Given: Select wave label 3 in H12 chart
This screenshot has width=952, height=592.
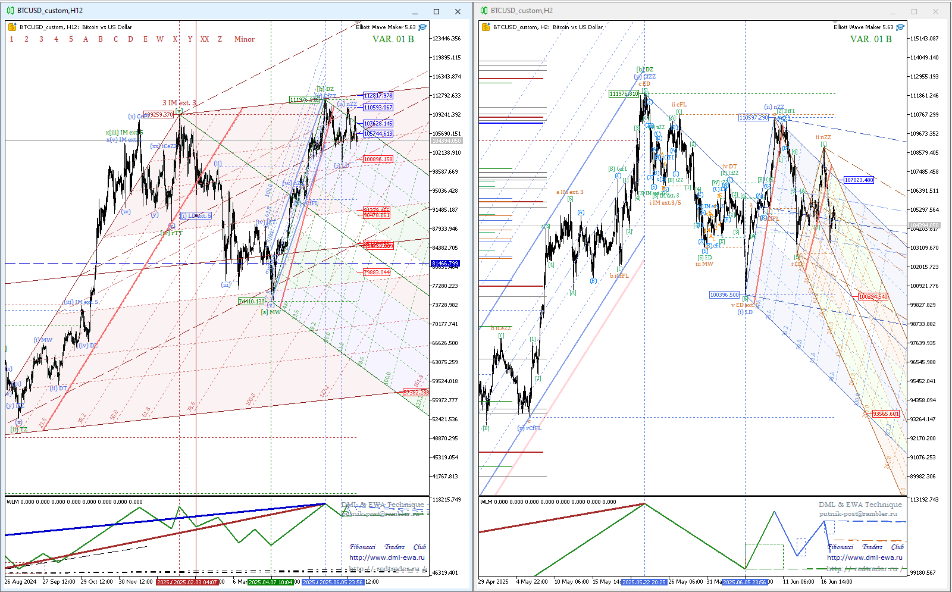Looking at the screenshot, I should pos(41,39).
